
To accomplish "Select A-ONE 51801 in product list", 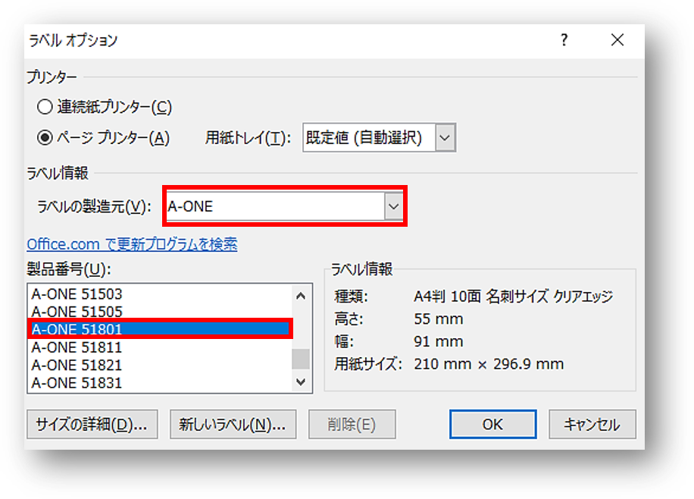I will (160, 329).
